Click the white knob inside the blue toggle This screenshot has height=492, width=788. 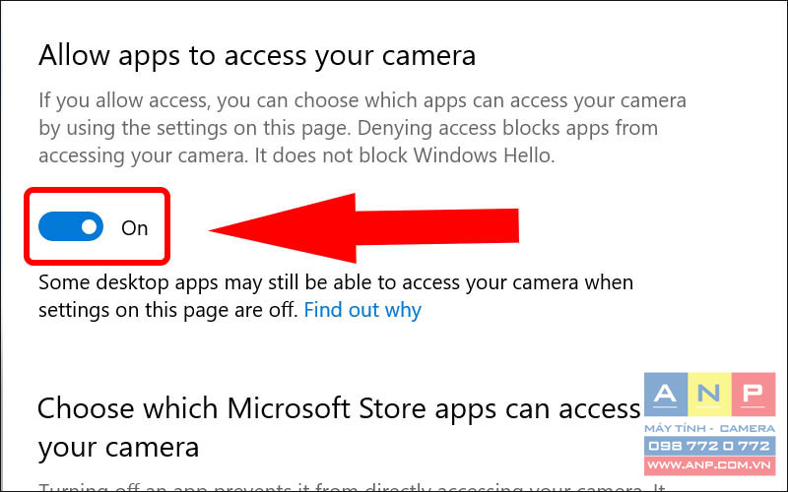[89, 227]
